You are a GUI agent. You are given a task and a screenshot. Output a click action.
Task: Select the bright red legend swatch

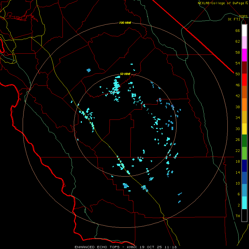244,80
